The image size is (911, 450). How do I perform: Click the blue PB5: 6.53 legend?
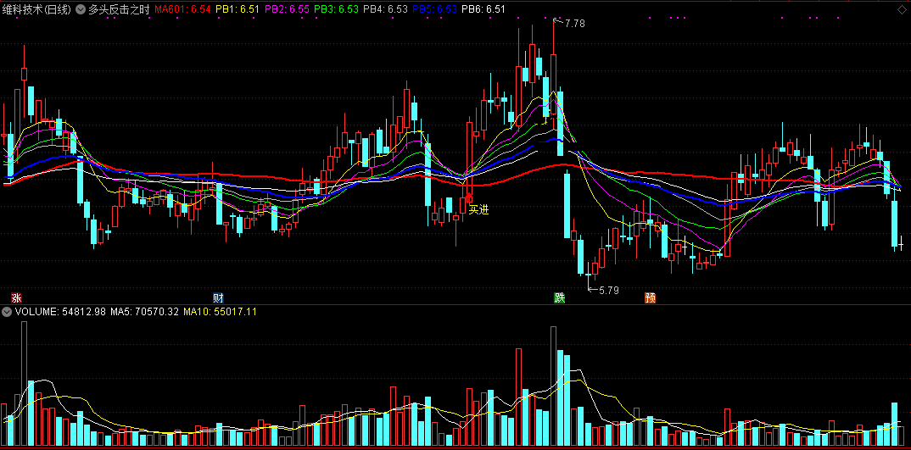click(434, 9)
